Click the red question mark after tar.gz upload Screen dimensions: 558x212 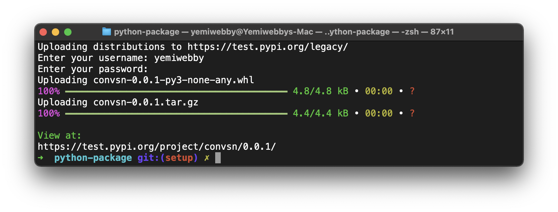pyautogui.click(x=412, y=113)
